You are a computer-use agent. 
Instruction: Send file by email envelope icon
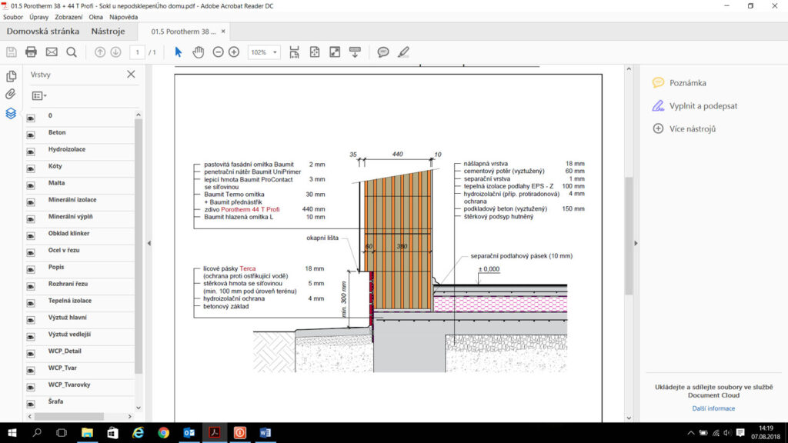point(52,52)
